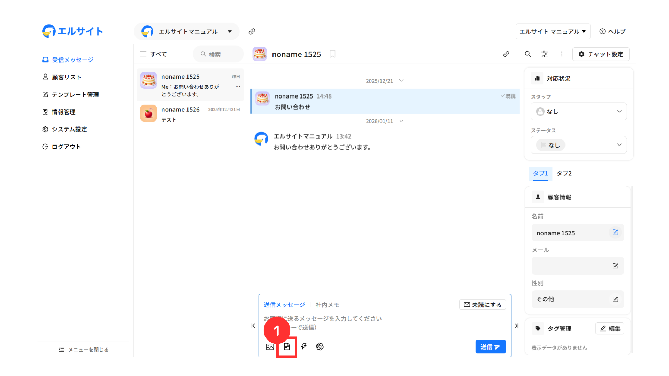Switch to 社内メモ tab in composer
This screenshot has height=376, width=669.
click(x=327, y=305)
